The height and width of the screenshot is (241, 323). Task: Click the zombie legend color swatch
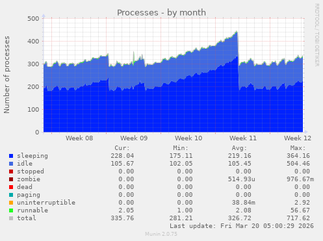coord(11,179)
